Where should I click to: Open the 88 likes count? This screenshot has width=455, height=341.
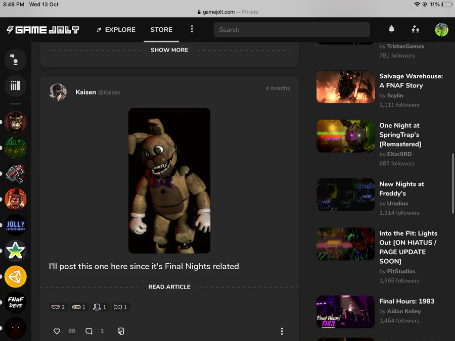coord(72,331)
